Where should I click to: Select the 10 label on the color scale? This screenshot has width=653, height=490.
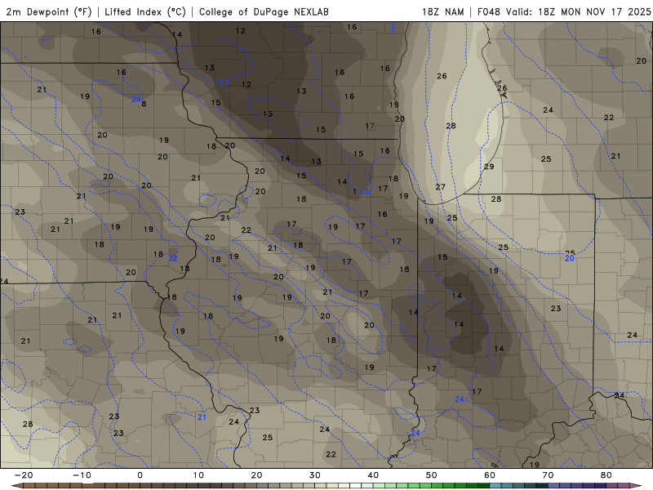[198, 475]
